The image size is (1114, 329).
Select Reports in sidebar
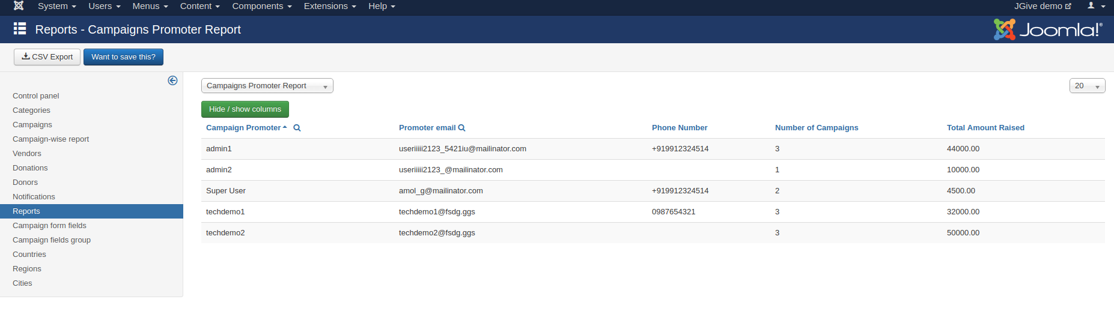pos(91,211)
